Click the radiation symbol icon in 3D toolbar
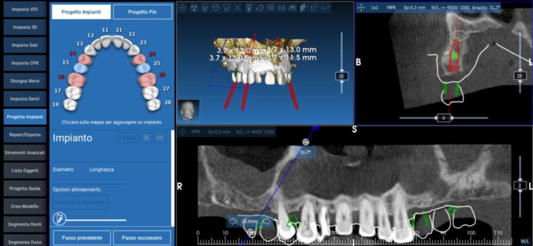Image resolution: width=533 pixels, height=246 pixels. (x=194, y=8)
